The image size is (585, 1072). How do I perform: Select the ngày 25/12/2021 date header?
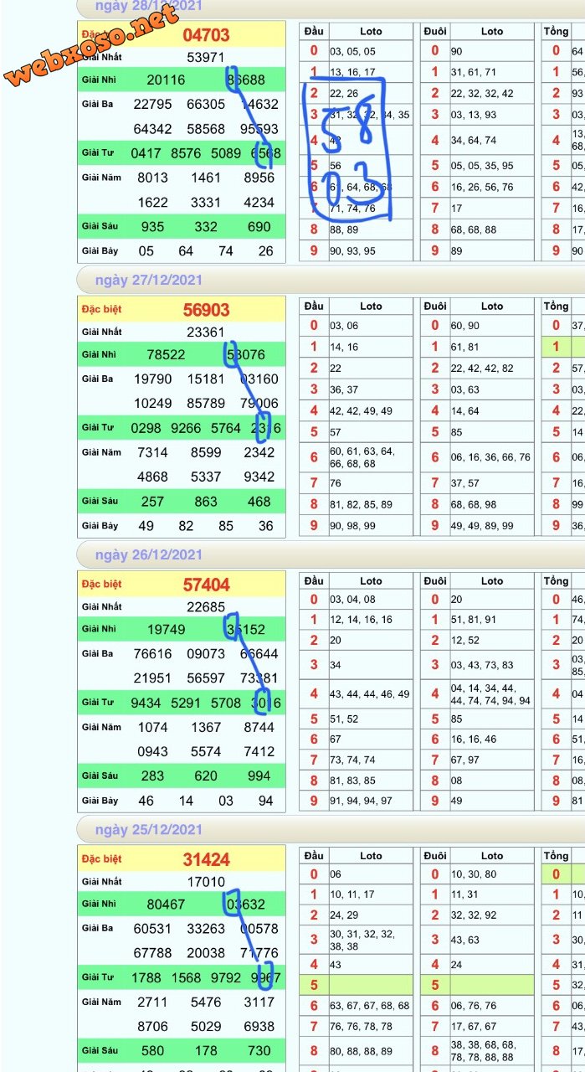click(148, 829)
